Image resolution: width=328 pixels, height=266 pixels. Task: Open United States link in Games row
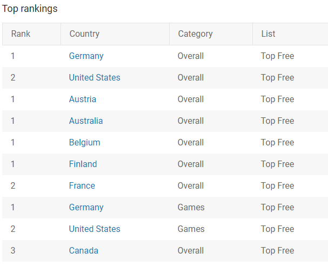[x=95, y=229]
